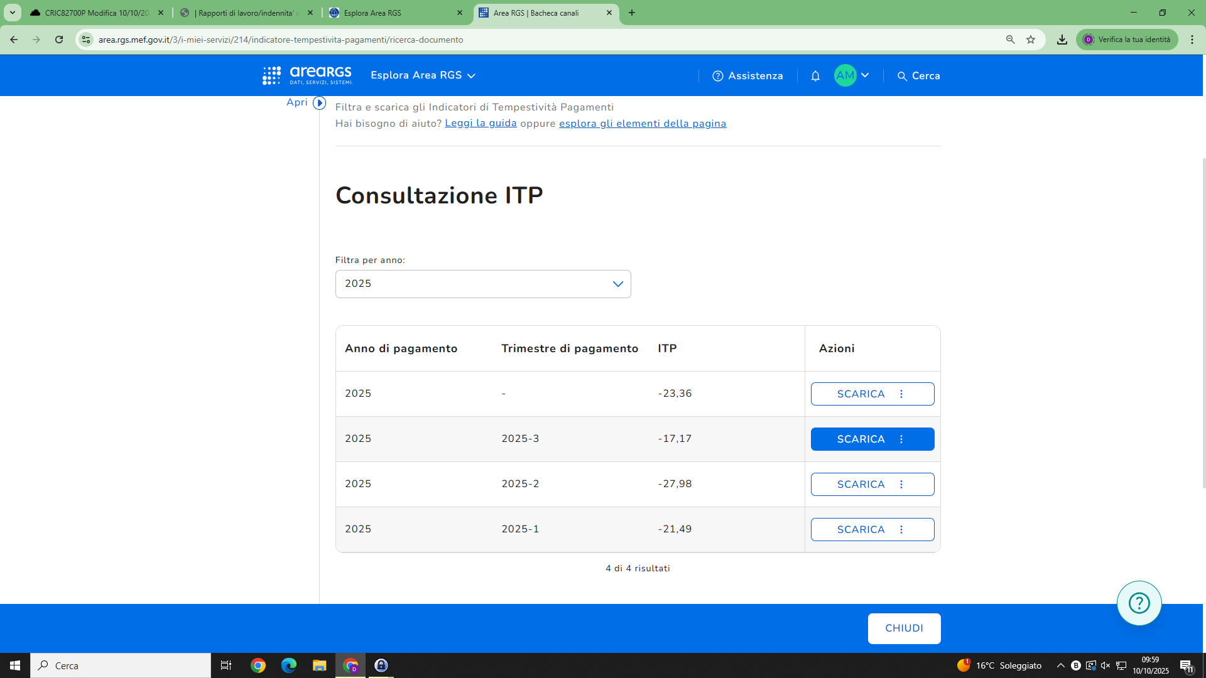Click the Apri sidebar arrow icon
Viewport: 1206px width, 678px height.
(x=319, y=103)
